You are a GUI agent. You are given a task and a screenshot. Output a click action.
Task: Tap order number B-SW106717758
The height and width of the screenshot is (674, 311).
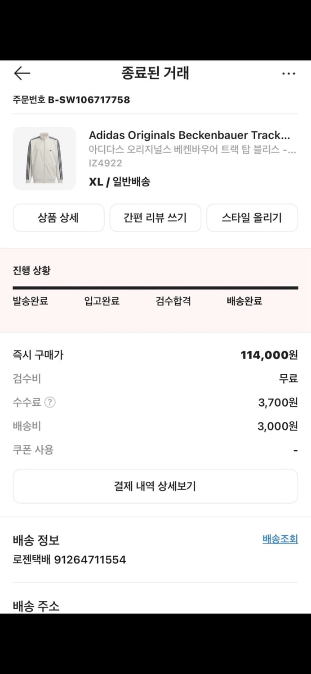point(71,100)
